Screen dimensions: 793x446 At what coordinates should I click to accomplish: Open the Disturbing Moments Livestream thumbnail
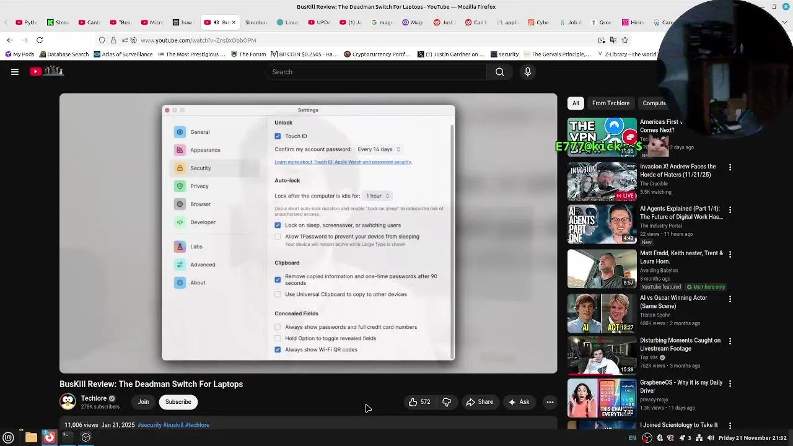click(x=602, y=355)
